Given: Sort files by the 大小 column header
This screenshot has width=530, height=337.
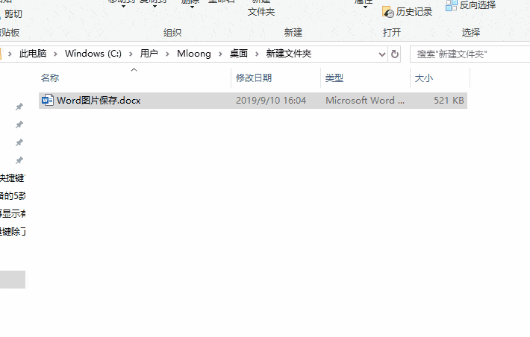Looking at the screenshot, I should point(424,78).
